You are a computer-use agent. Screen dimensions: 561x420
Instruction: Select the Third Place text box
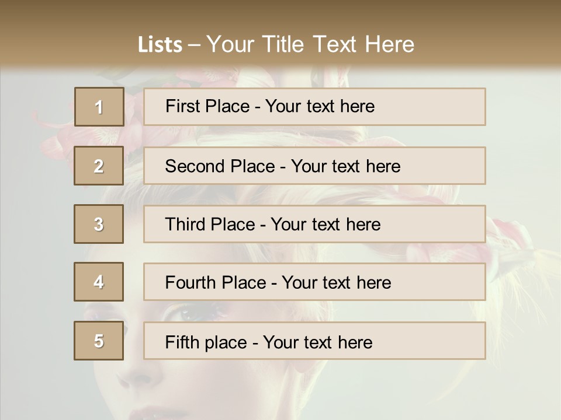point(314,224)
